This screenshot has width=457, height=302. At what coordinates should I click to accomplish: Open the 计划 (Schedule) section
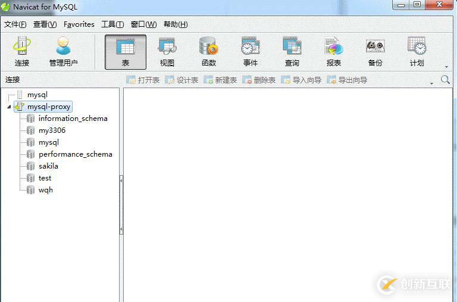point(417,51)
